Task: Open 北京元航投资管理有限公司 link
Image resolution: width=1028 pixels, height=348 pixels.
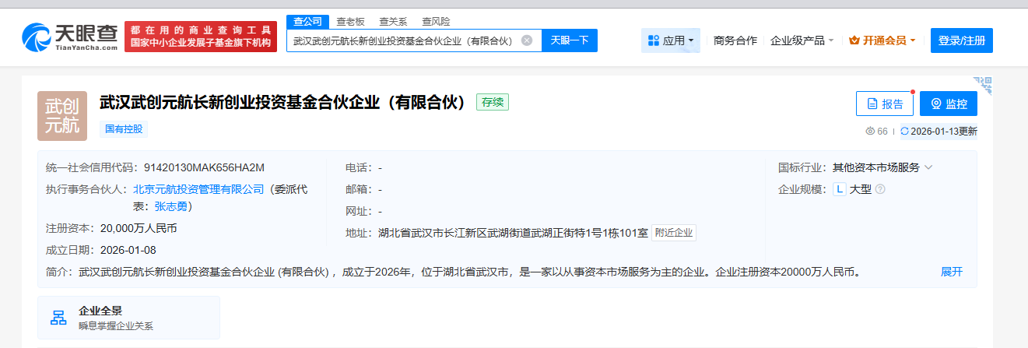Action: coord(198,188)
